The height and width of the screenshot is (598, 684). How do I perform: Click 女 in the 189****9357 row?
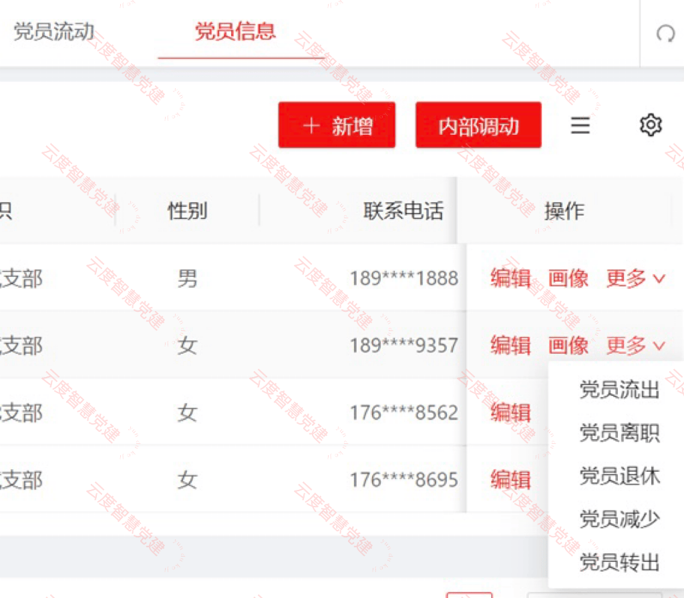pos(188,346)
